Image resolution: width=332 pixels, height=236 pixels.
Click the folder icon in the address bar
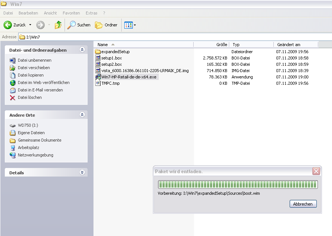(x=22, y=37)
